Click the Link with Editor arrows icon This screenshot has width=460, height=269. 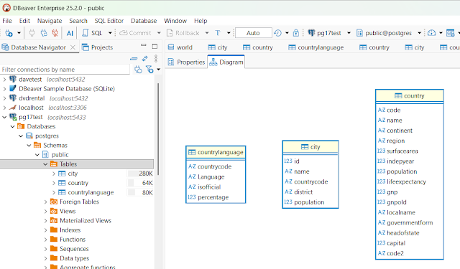(x=144, y=59)
